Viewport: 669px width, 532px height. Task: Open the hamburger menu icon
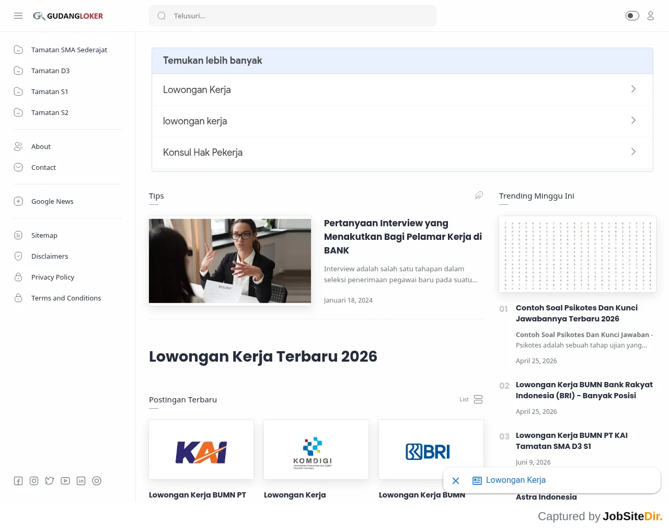18,16
